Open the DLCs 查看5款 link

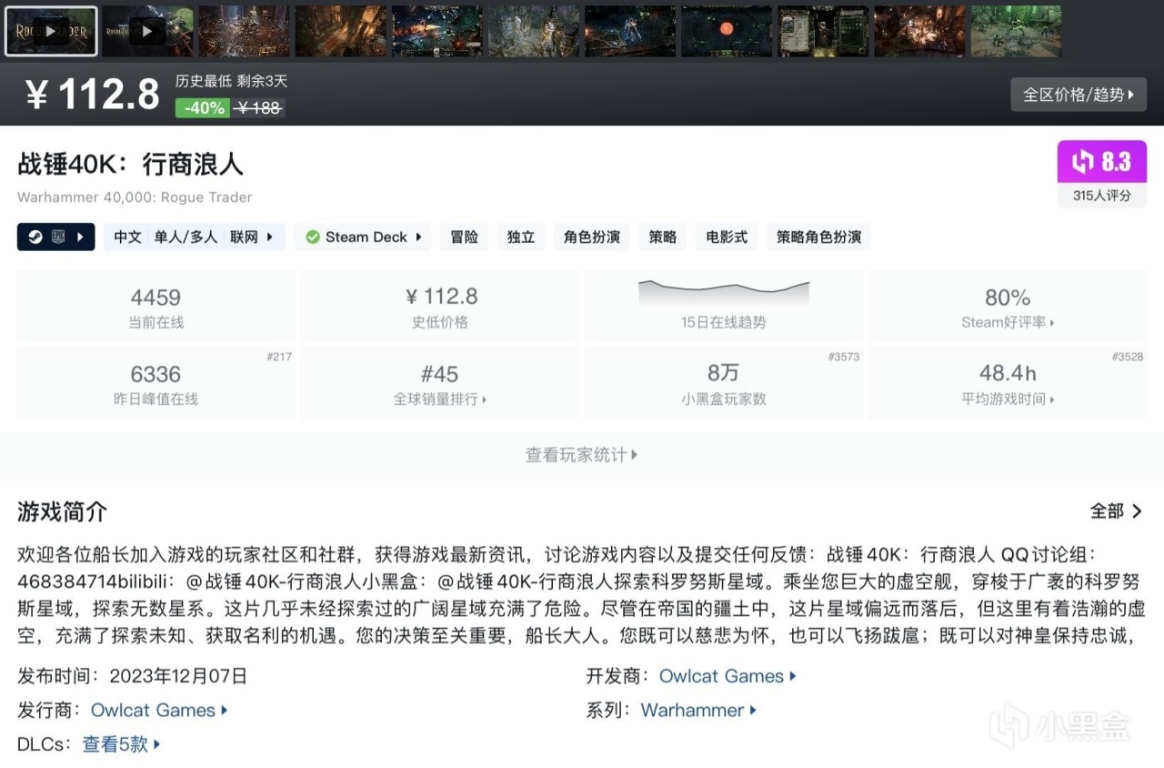[122, 743]
